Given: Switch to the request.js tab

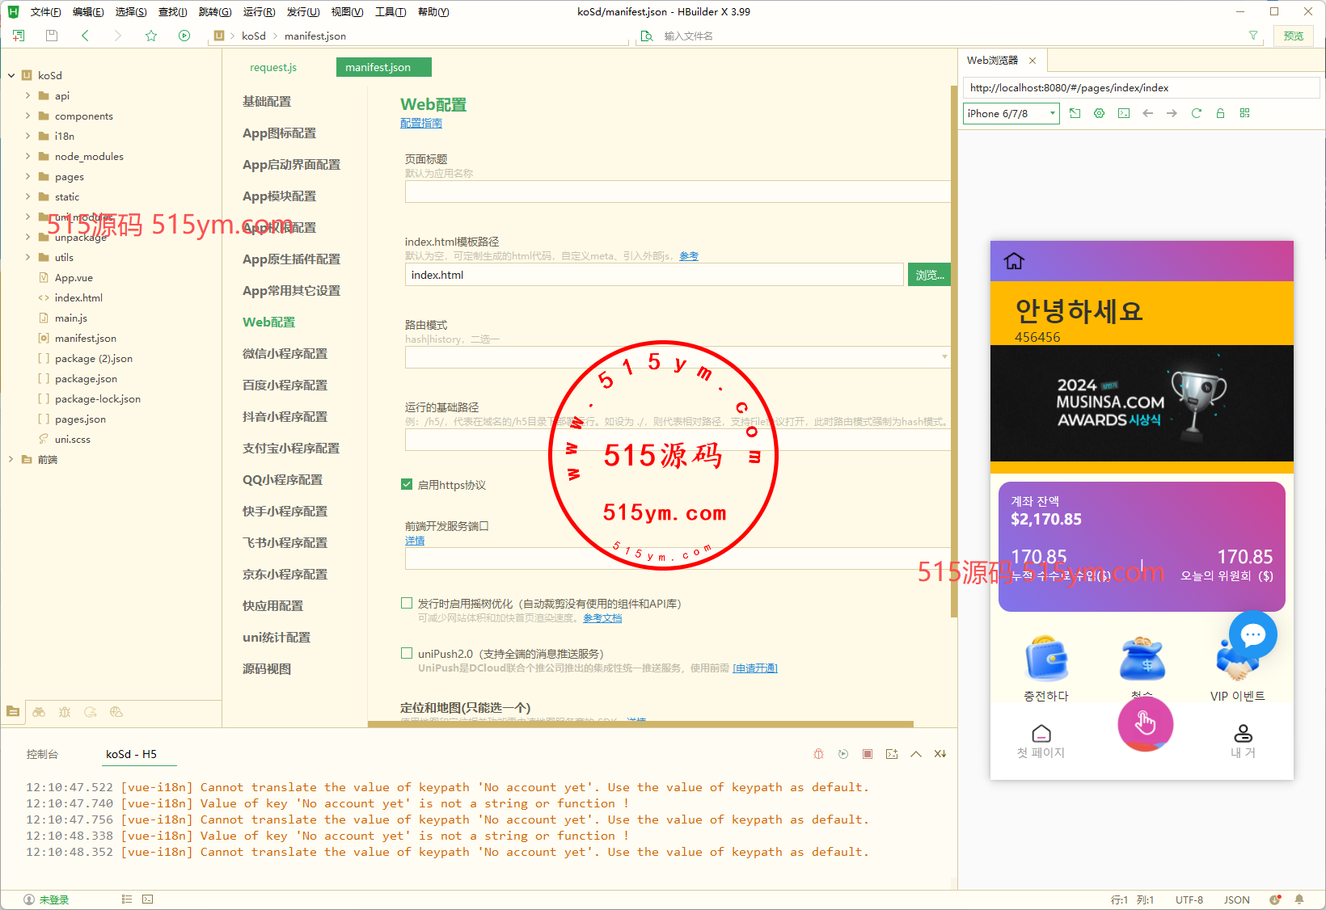Looking at the screenshot, I should click(x=273, y=67).
